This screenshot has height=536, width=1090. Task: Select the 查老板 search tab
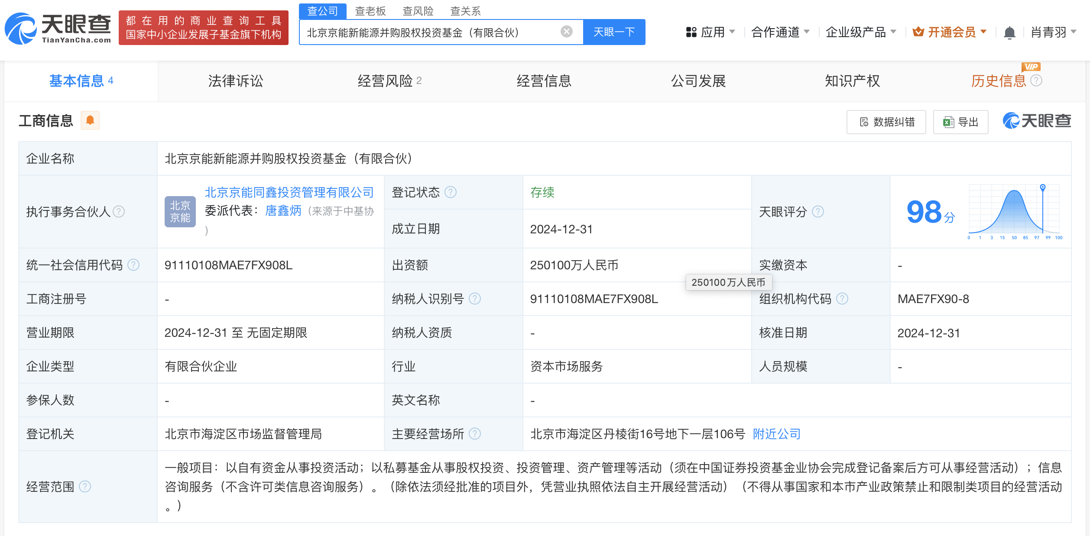[370, 11]
